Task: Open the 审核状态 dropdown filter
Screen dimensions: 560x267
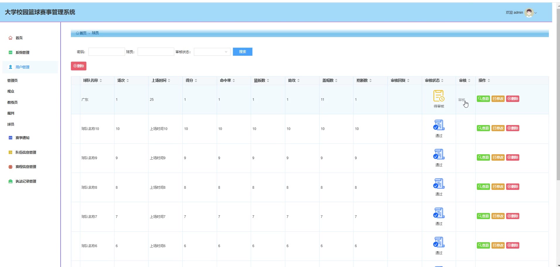Action: coord(212,52)
